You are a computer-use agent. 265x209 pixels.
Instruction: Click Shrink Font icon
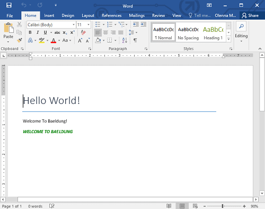87,40
